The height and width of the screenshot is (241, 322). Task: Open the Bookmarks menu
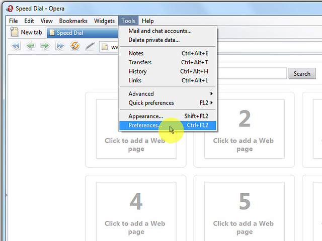pos(73,21)
